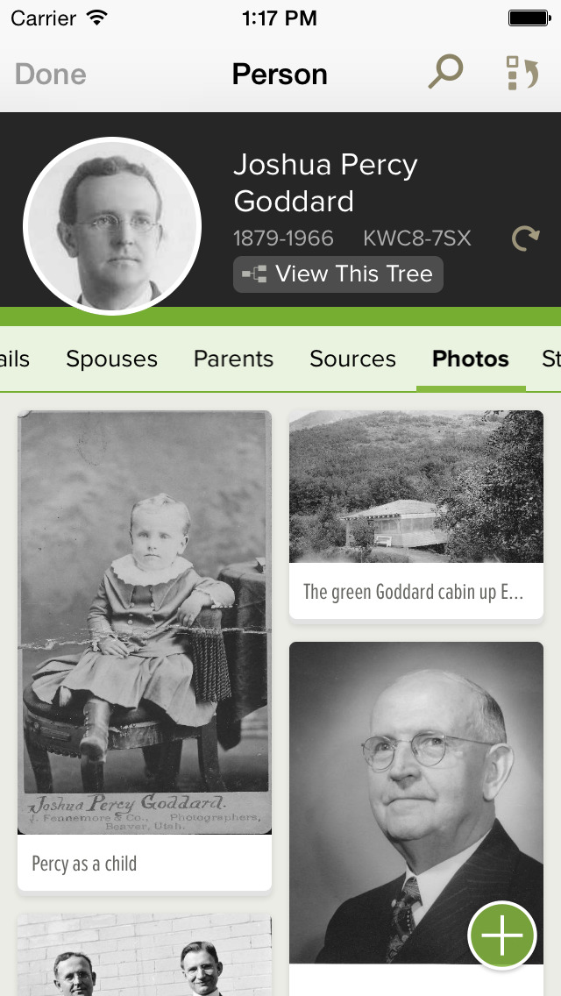This screenshot has width=561, height=996.
Task: Tap the refresh arrow beside KWC8-7SX
Action: pos(525,238)
